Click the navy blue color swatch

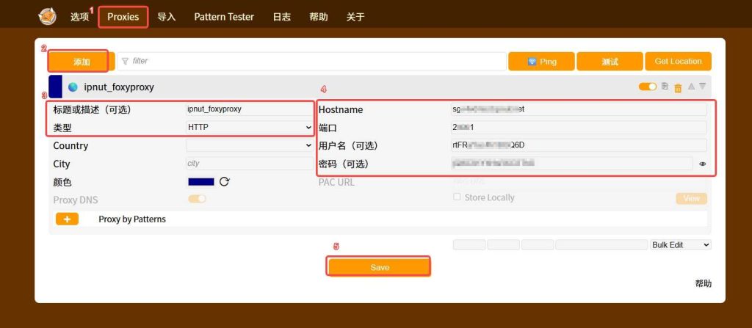click(200, 181)
